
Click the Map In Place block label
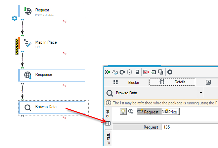(46, 42)
